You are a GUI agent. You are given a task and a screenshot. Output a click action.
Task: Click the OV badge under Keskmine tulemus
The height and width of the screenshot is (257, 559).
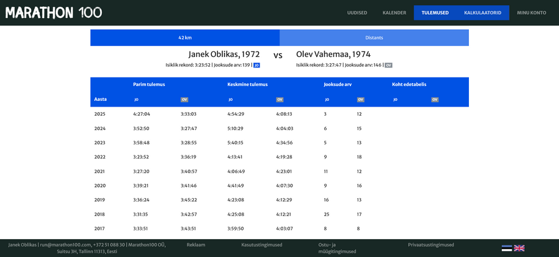pos(279,100)
